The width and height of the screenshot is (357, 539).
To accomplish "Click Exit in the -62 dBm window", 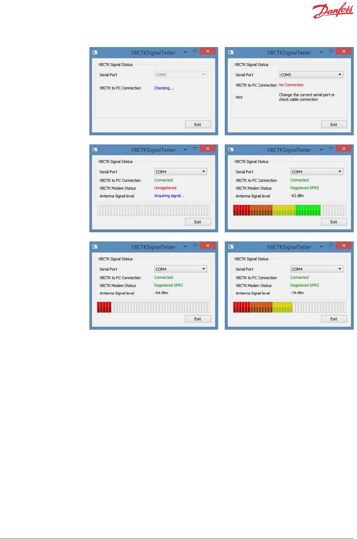I will (x=334, y=222).
